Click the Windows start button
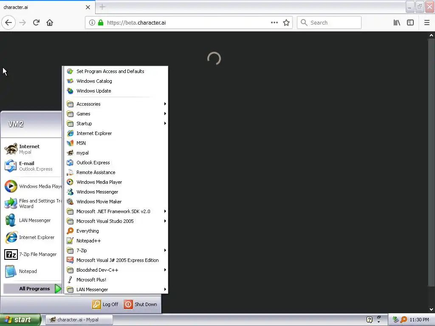The image size is (435, 326). click(x=20, y=320)
